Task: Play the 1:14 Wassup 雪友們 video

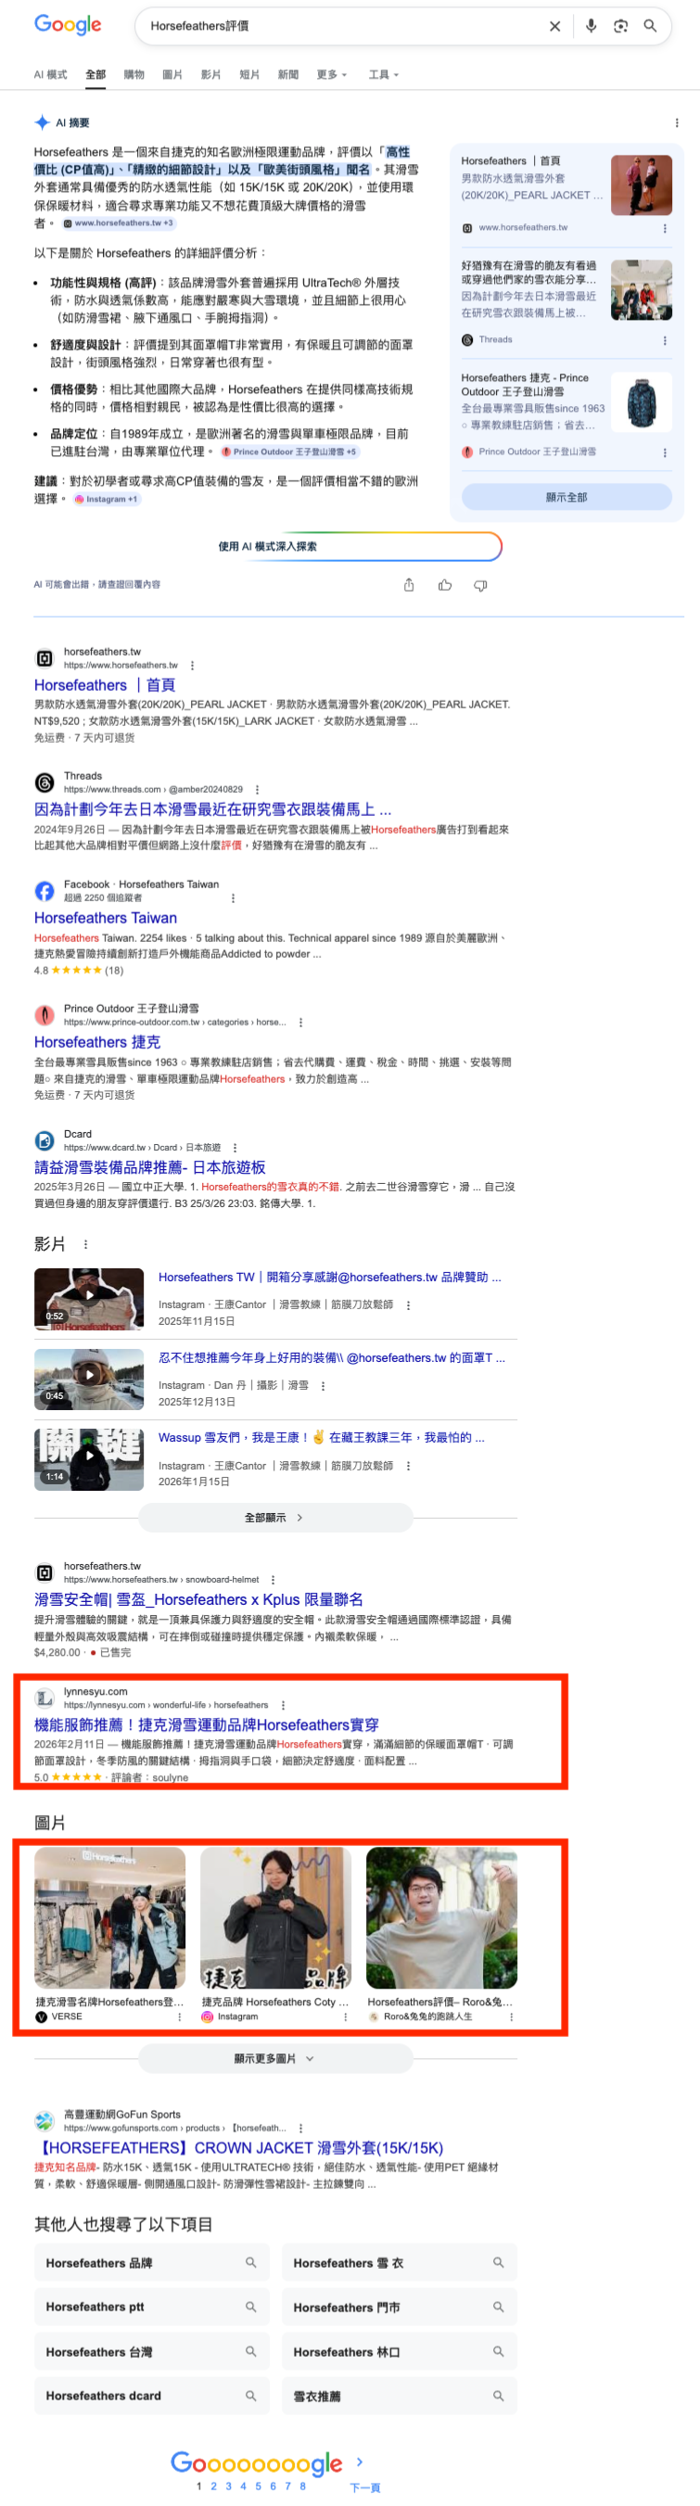Action: 88,1458
